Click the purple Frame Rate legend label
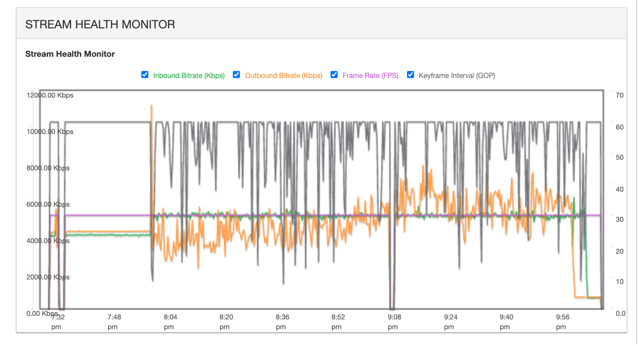Screen dimensions: 638x346 (370, 75)
